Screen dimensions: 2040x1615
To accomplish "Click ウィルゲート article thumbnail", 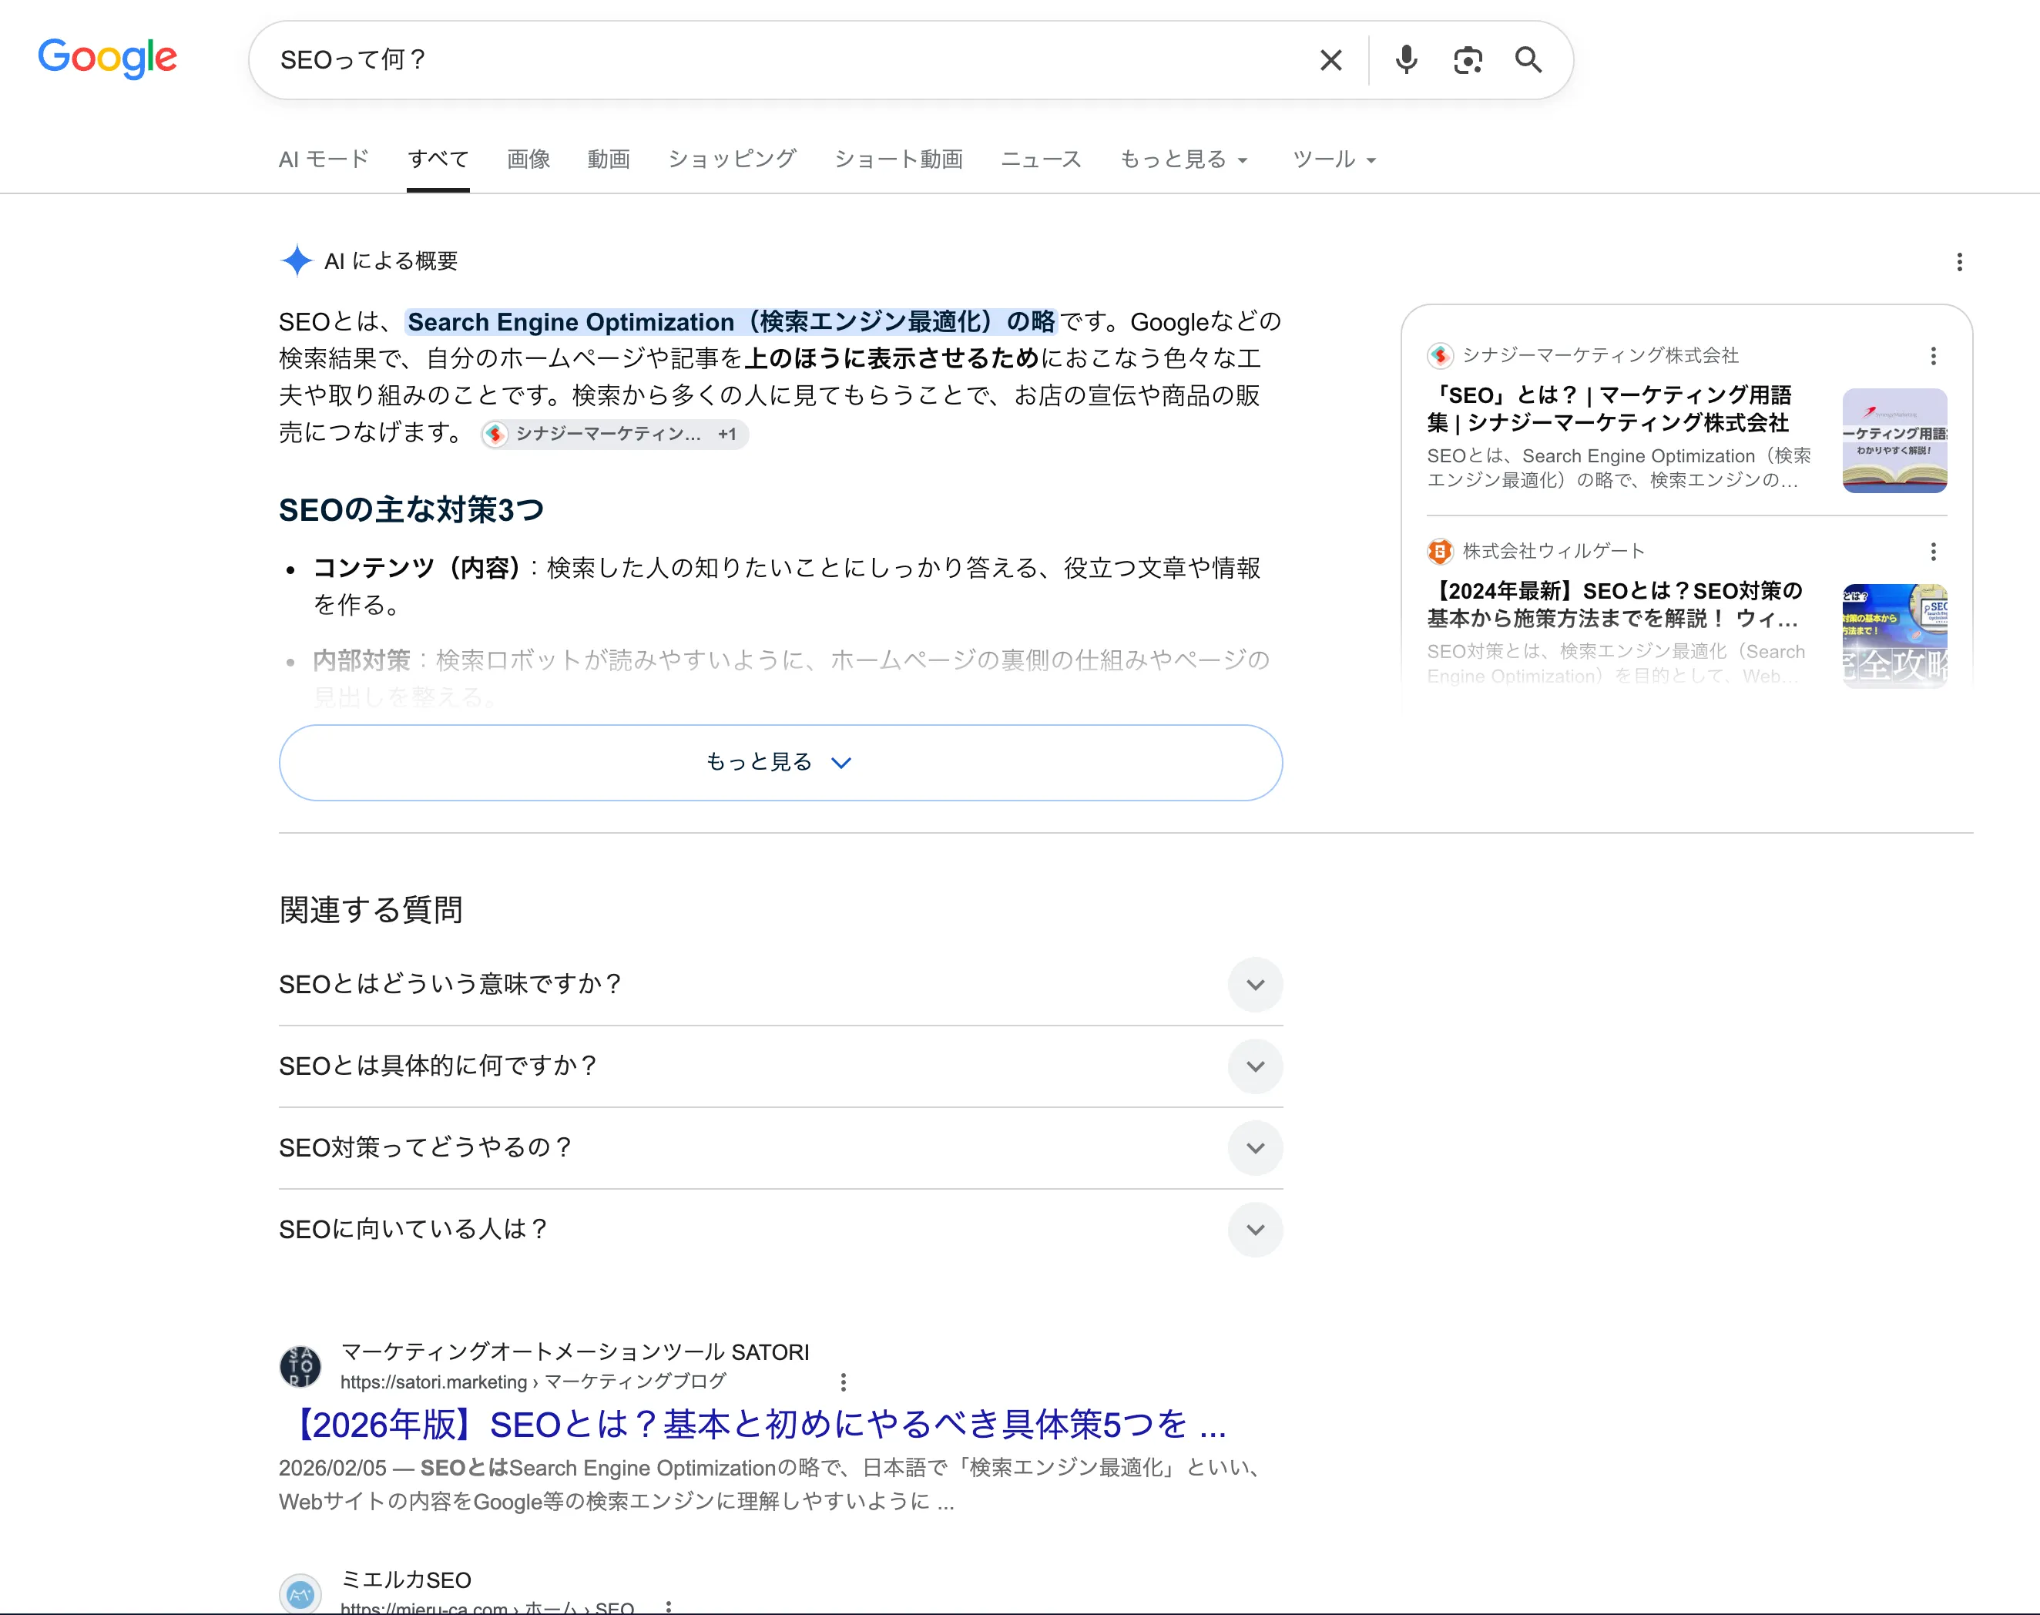I will (1894, 636).
